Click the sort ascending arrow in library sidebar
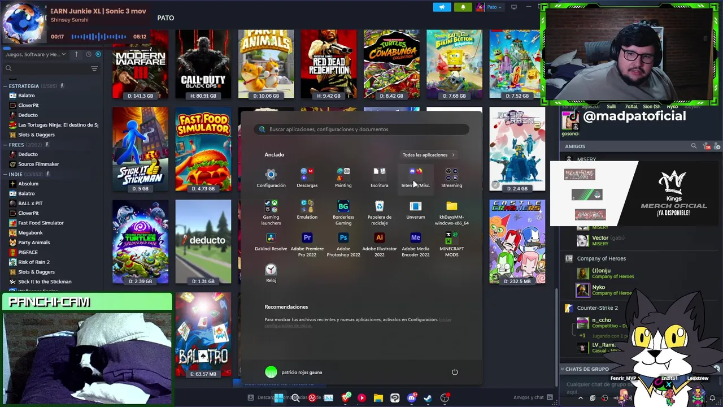Screen dimensions: 723x407 click(77, 54)
